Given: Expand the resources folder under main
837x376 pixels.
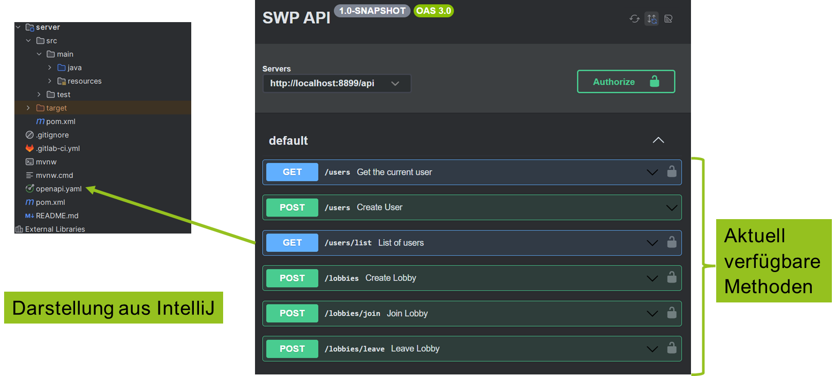Looking at the screenshot, I should pyautogui.click(x=50, y=81).
